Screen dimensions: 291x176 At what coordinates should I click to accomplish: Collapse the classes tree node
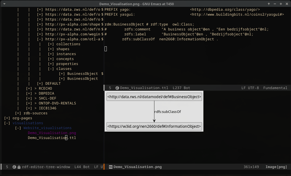51,69
